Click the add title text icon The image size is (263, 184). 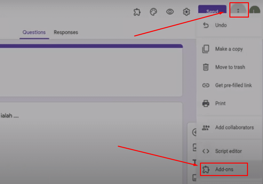(x=195, y=162)
